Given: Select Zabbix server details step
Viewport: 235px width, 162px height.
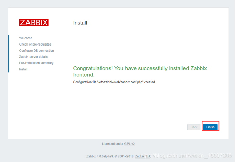Looking at the screenshot, I should click(x=34, y=57).
